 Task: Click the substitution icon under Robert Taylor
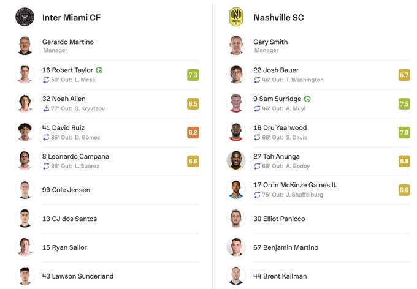(46, 80)
